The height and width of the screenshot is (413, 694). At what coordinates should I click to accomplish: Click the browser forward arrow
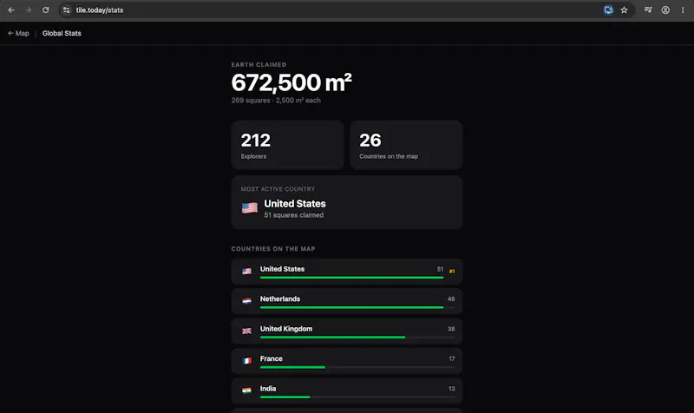coord(29,10)
